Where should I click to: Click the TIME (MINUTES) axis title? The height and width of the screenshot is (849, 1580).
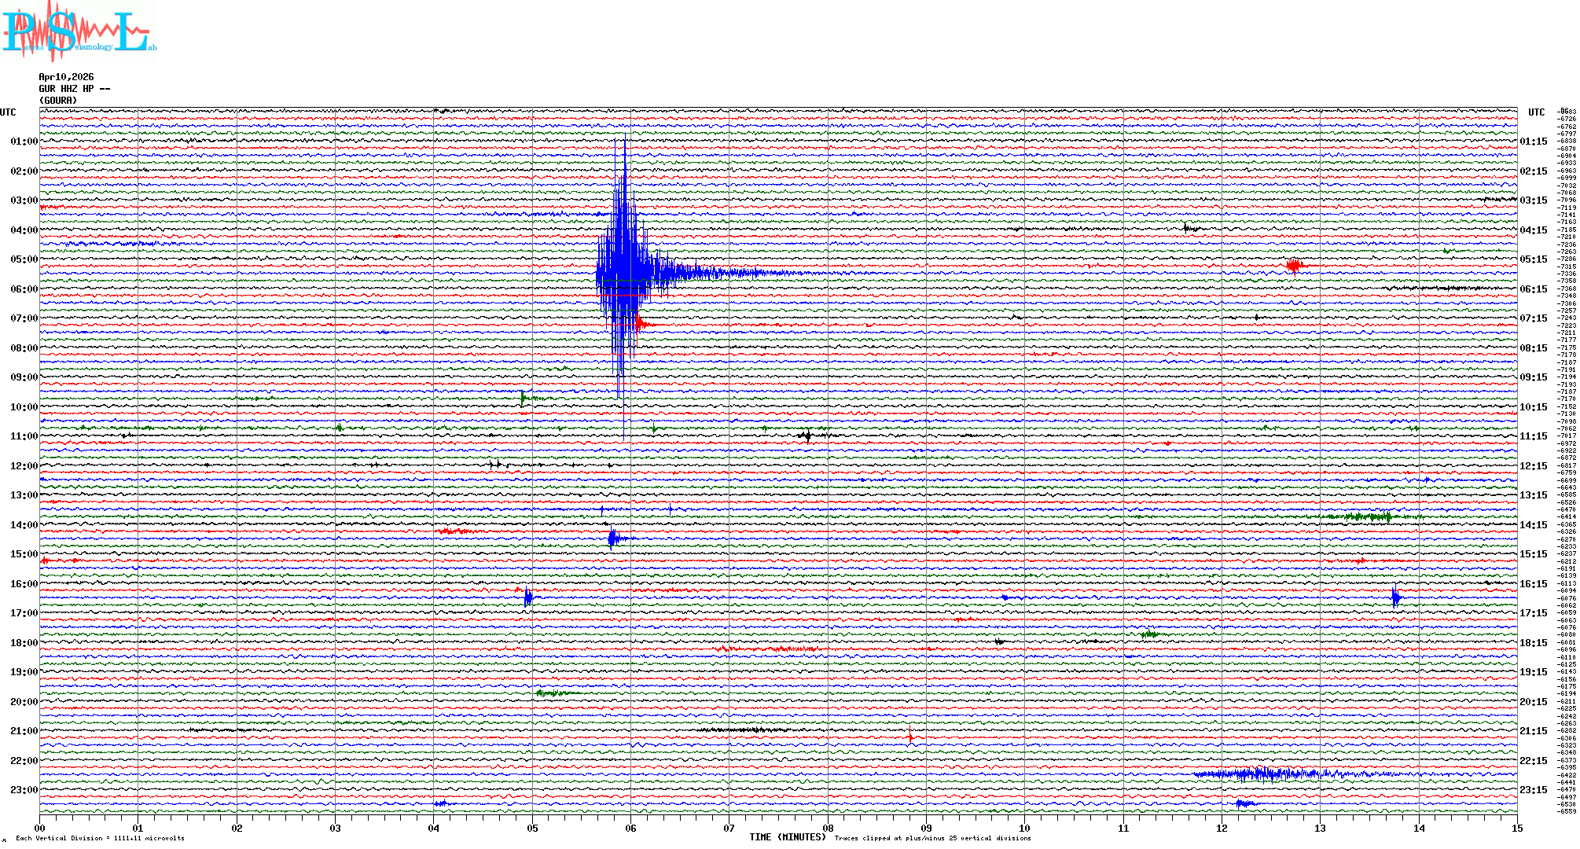click(787, 837)
